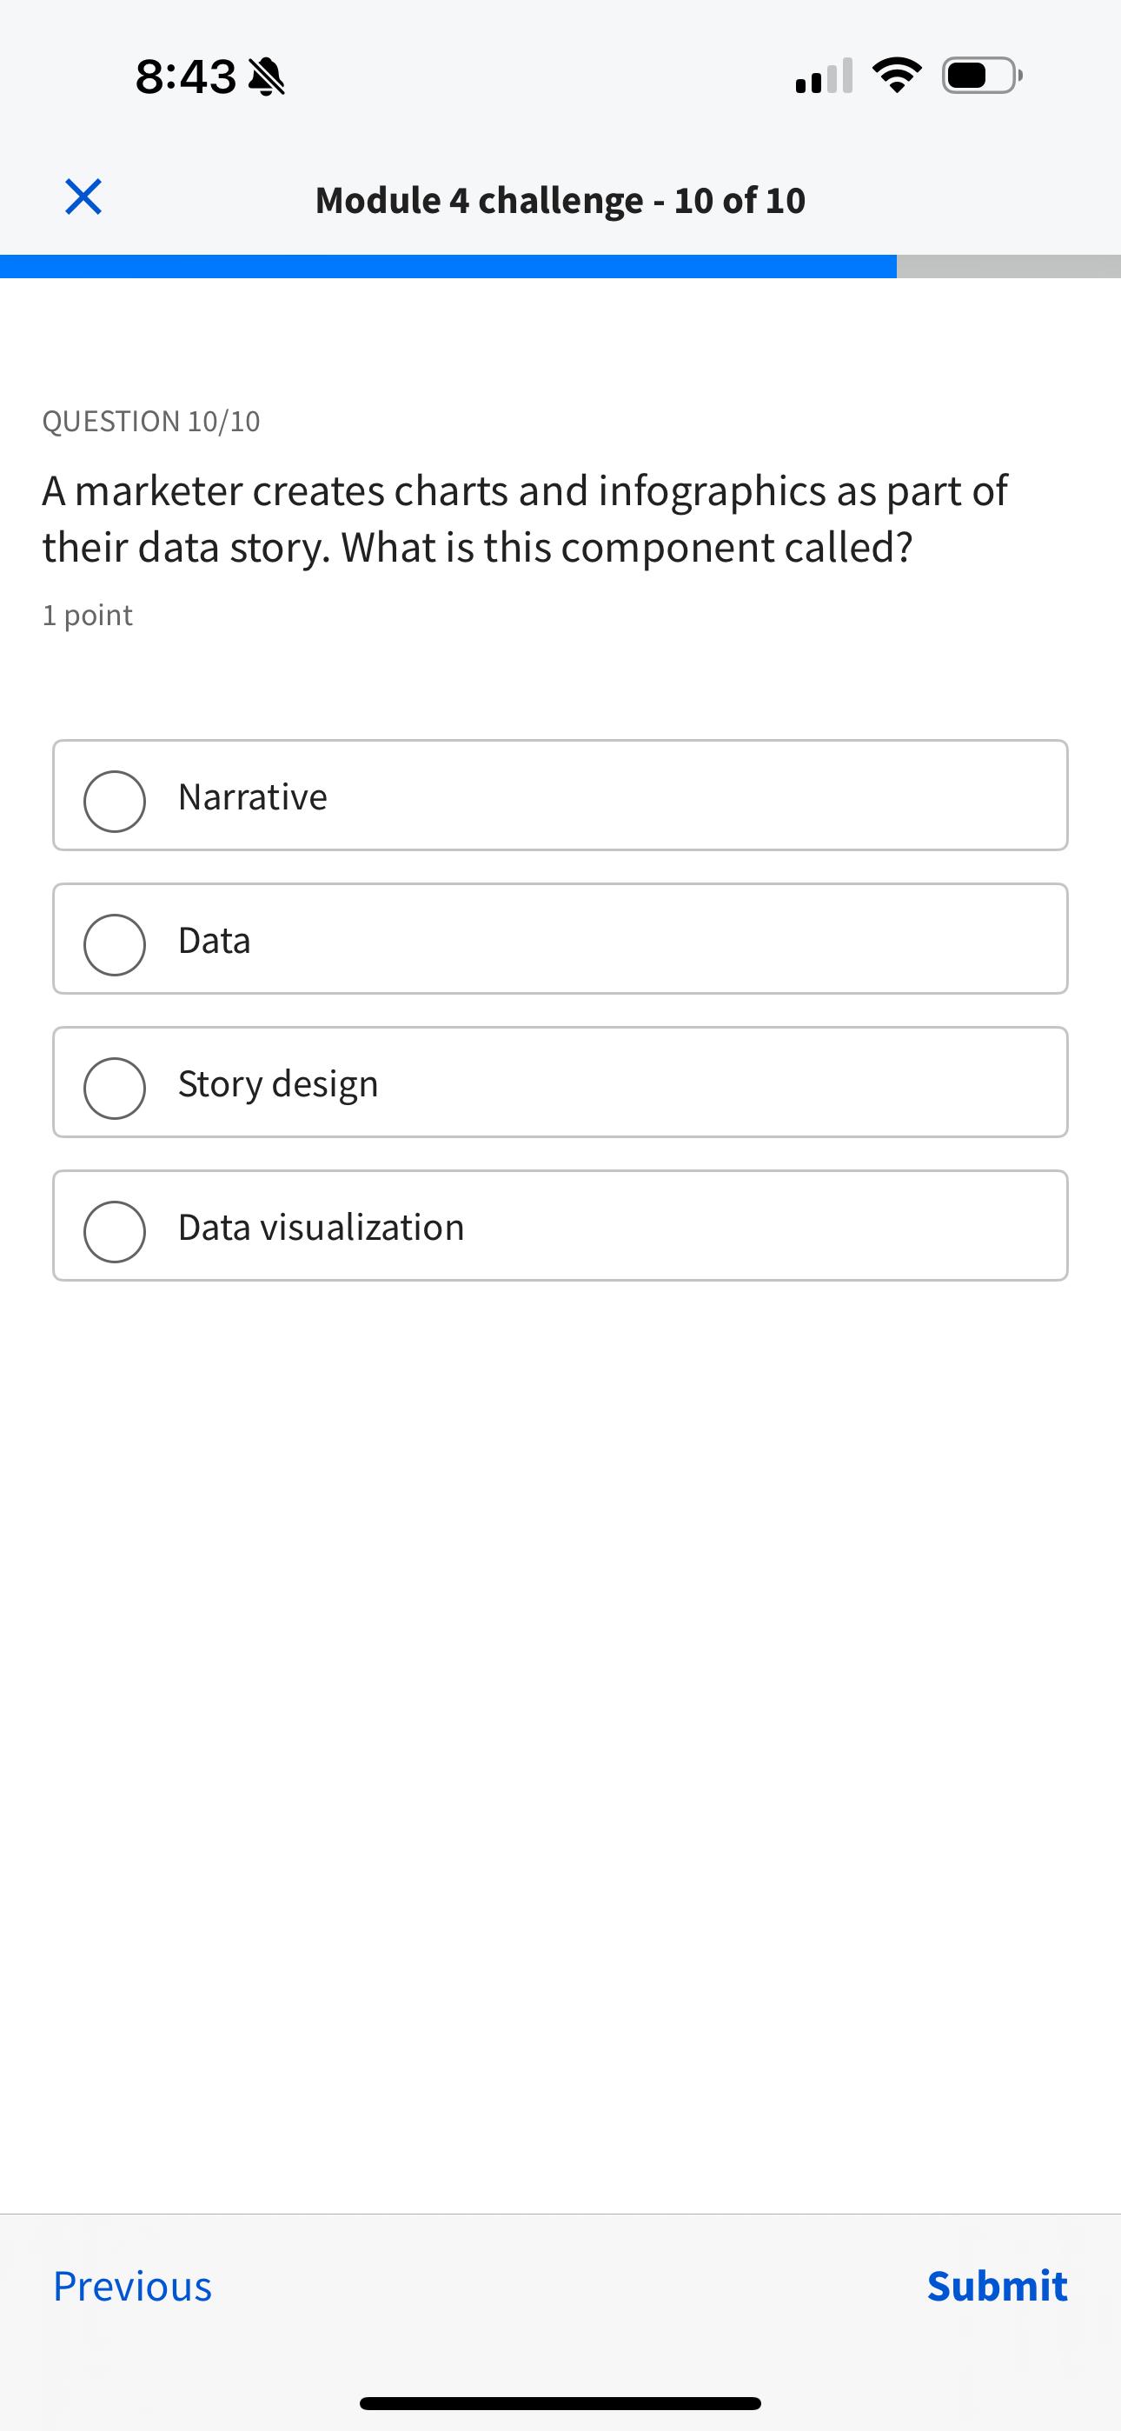The image size is (1121, 2431).
Task: Go back to the Previous question
Action: (132, 2287)
